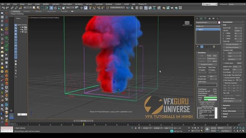Screen dimensions: 246x138
Task: Click the Stop simulation button
Action: [214, 56]
